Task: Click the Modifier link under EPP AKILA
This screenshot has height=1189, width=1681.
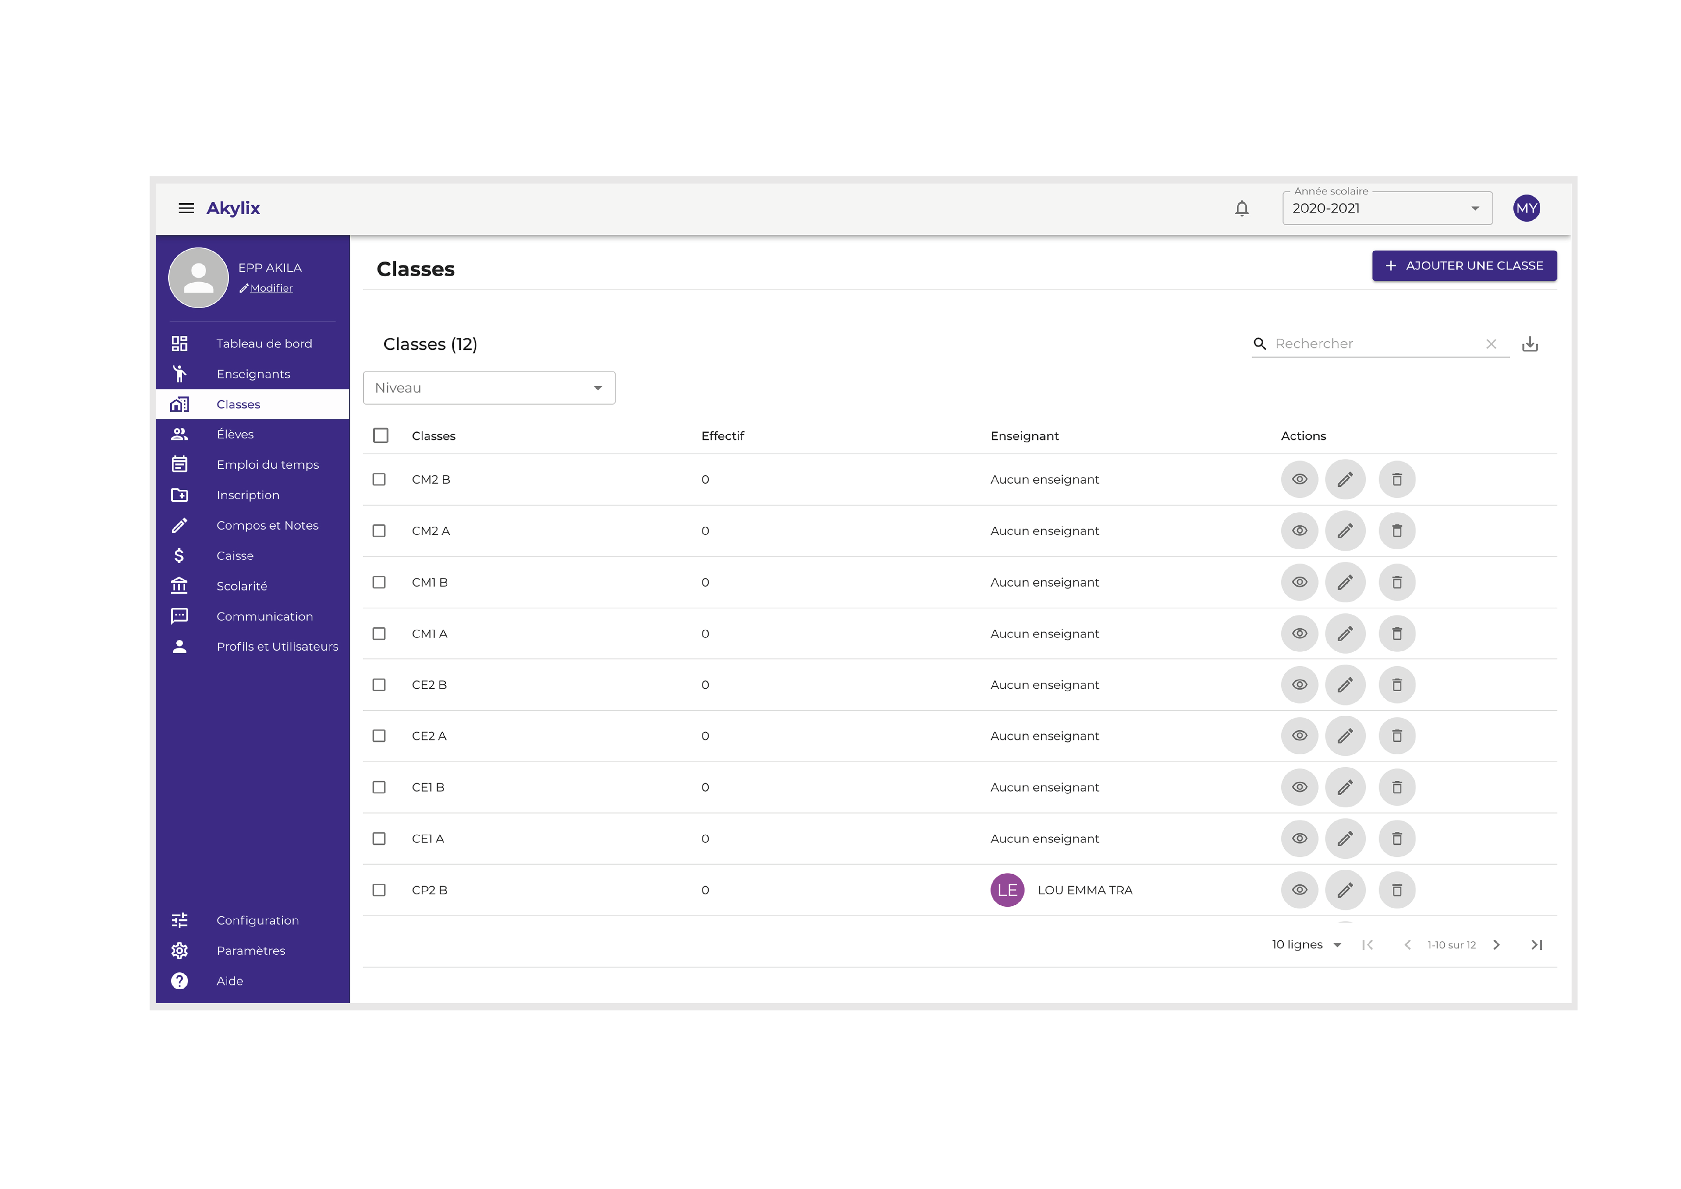Action: click(x=271, y=289)
